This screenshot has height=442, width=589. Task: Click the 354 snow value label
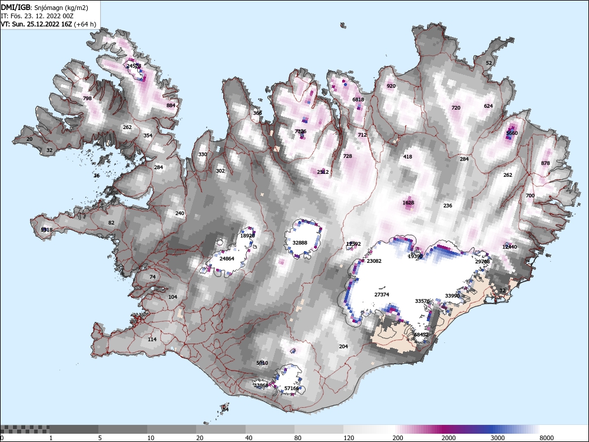[x=148, y=136]
